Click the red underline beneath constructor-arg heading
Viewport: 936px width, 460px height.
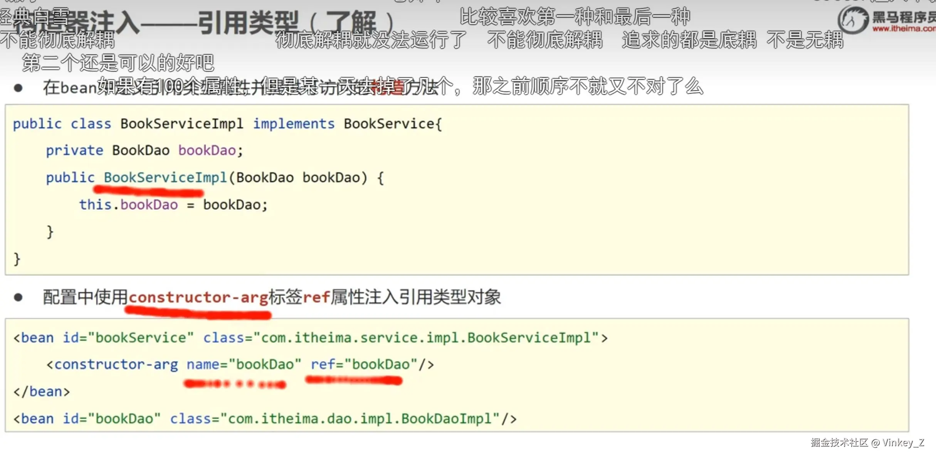click(198, 313)
